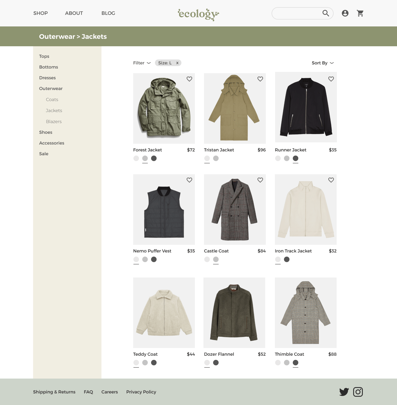Choose medium gray swatch for Thimble Coat

(x=287, y=363)
